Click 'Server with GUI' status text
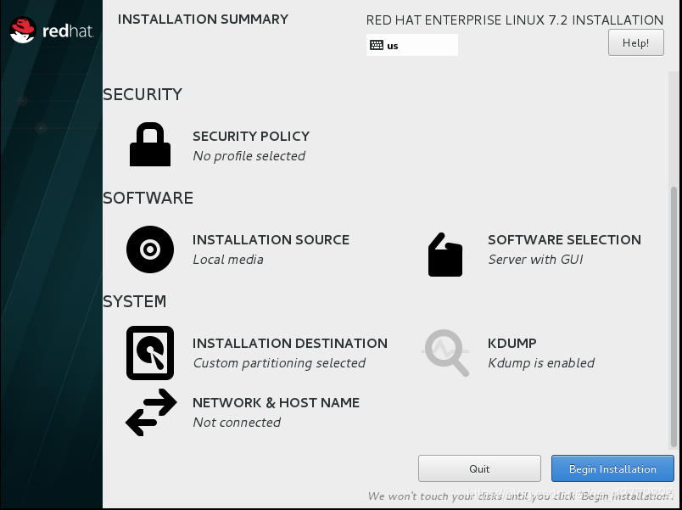Viewport: 682px width, 510px height. 535,260
